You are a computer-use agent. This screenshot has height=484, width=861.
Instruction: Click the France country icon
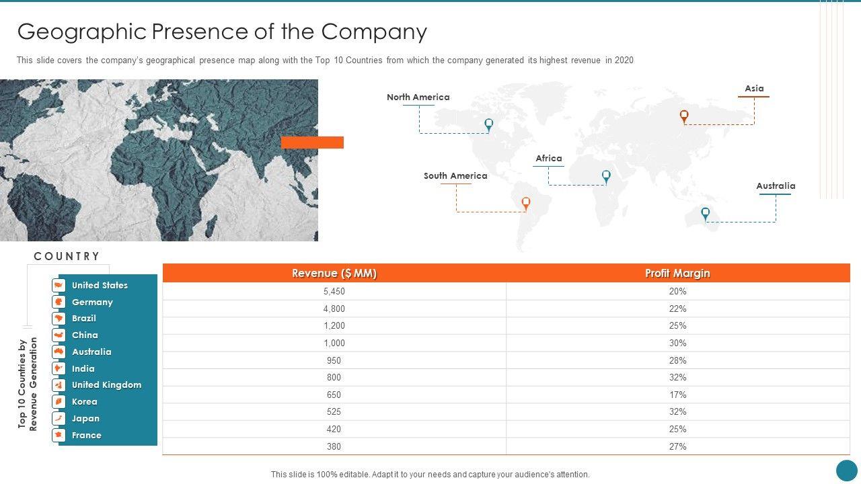coord(59,435)
